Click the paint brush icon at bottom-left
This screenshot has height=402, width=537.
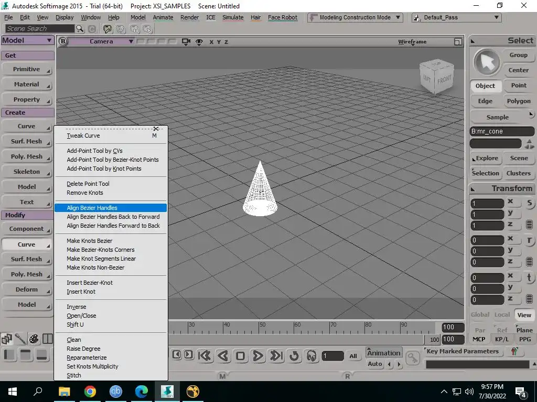click(x=20, y=339)
